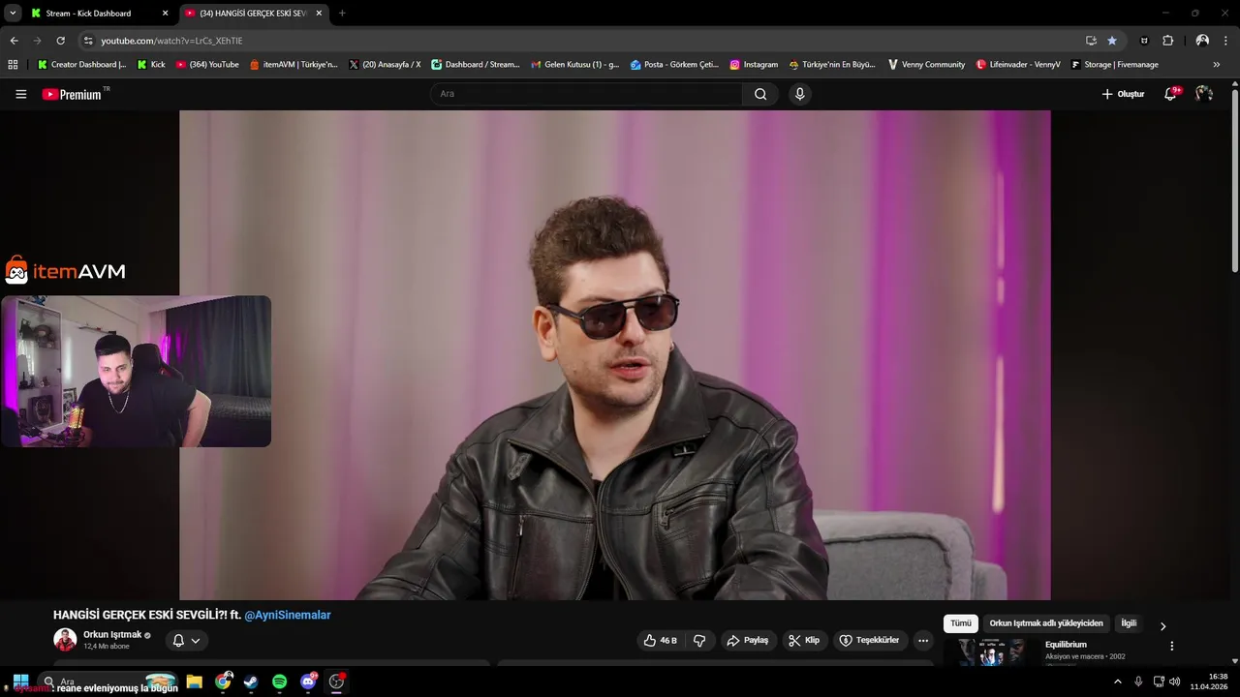The height and width of the screenshot is (697, 1240).
Task: Reload the current page
Action: pos(60,41)
